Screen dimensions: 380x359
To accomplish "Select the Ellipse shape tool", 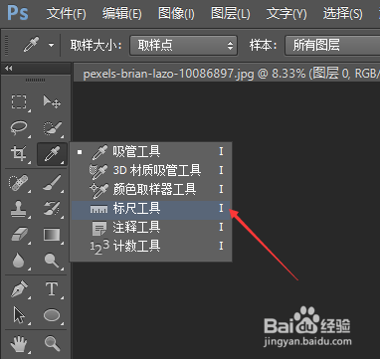I will coord(52,315).
